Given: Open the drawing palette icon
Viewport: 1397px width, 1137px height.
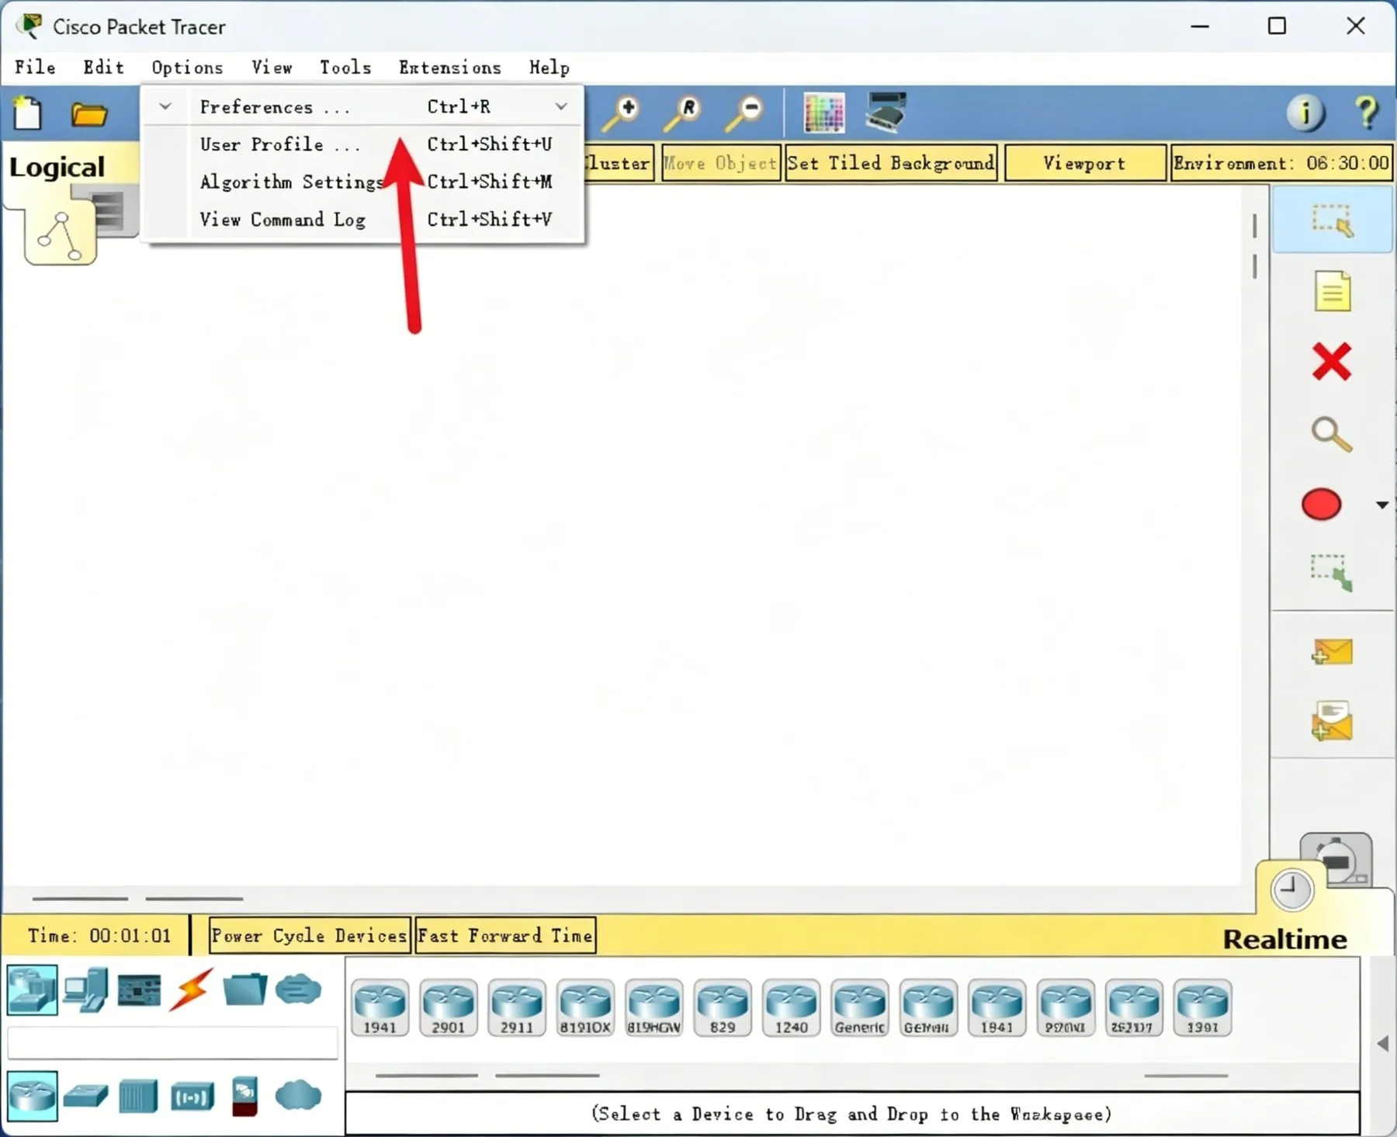Looking at the screenshot, I should click(x=824, y=114).
